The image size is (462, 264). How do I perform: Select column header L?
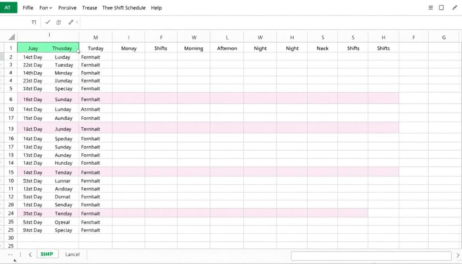[227, 37]
